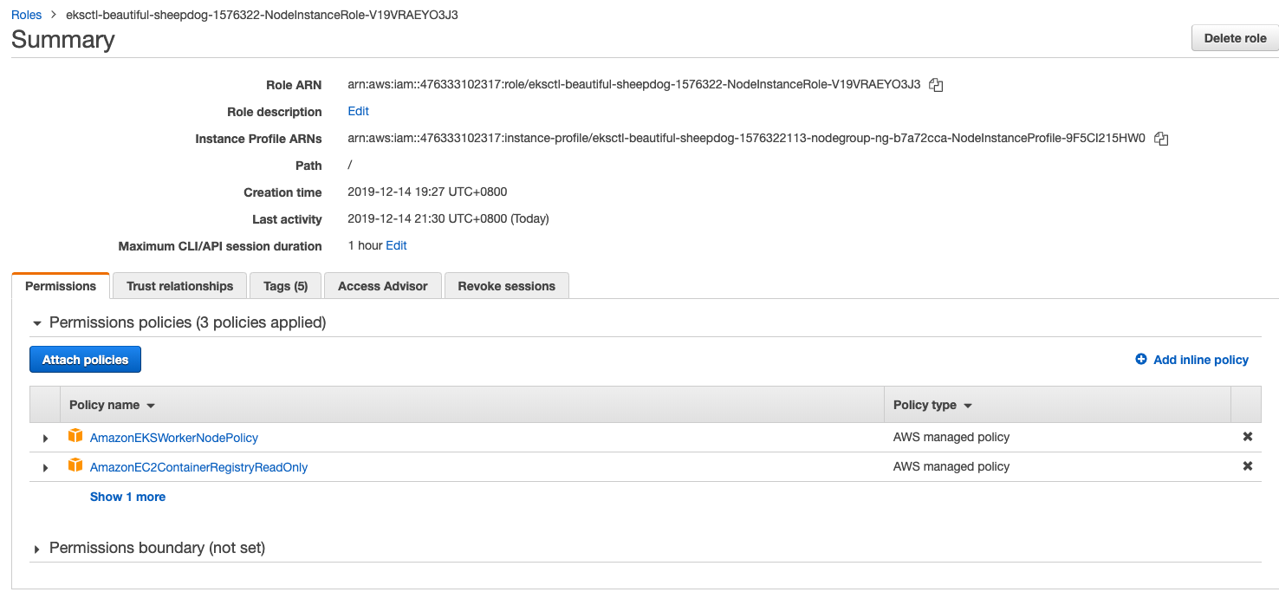Copy the Role ARN with the copy icon
This screenshot has height=592, width=1279.
tap(936, 85)
